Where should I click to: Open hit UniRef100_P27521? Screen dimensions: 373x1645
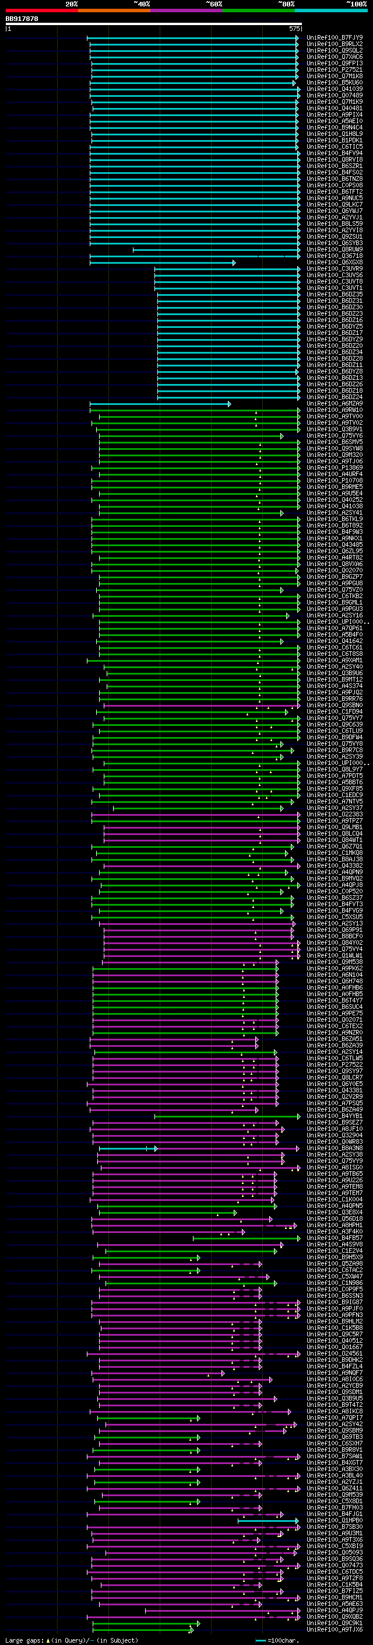coord(335,69)
